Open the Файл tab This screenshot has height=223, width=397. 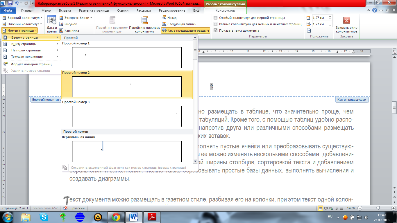tap(8, 10)
